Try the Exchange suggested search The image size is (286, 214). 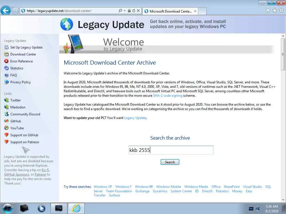[142, 191]
